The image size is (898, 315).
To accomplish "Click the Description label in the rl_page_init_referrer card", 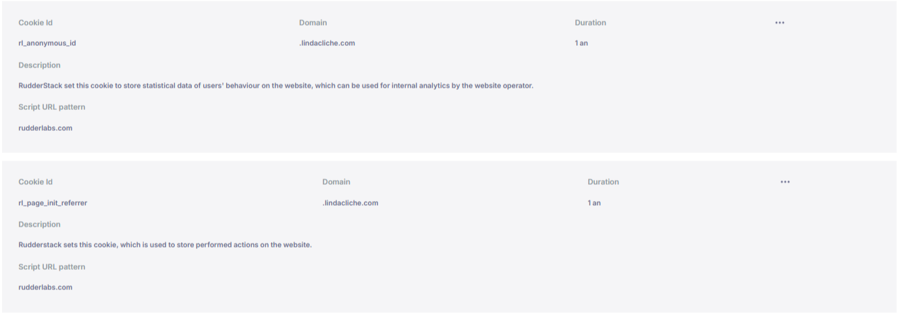I will [x=39, y=225].
